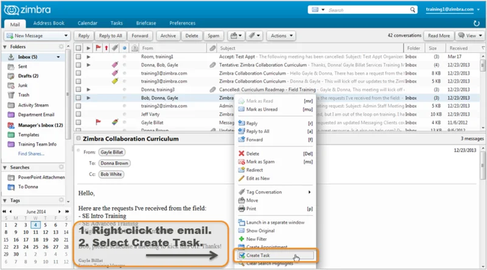Expand the New Message dropdown arrow
Screen dimensions: 487x270
click(66, 37)
